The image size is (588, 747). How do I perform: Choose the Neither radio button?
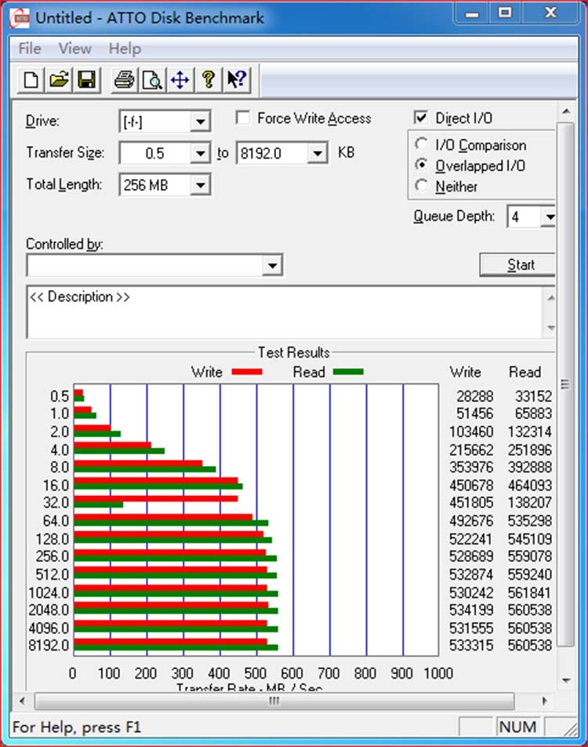pyautogui.click(x=422, y=186)
